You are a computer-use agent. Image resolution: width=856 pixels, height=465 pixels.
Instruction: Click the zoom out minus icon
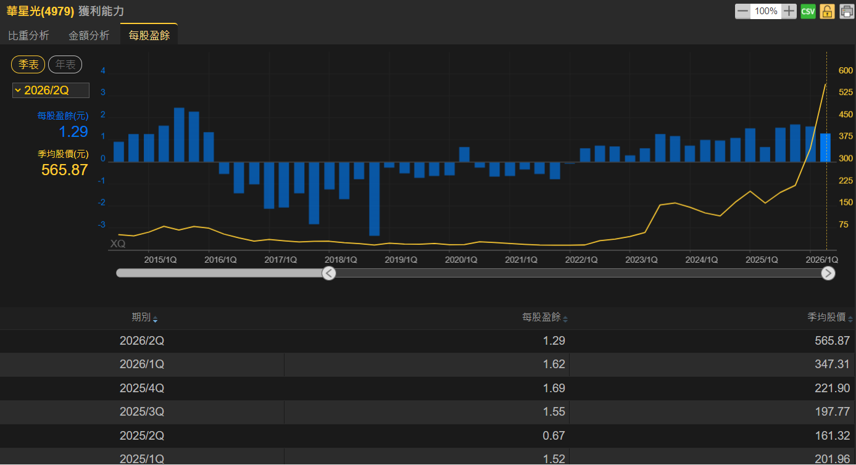[x=742, y=11]
